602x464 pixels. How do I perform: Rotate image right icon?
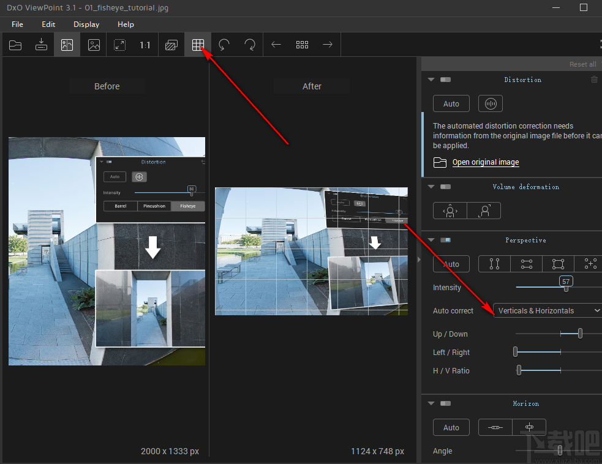tap(250, 45)
